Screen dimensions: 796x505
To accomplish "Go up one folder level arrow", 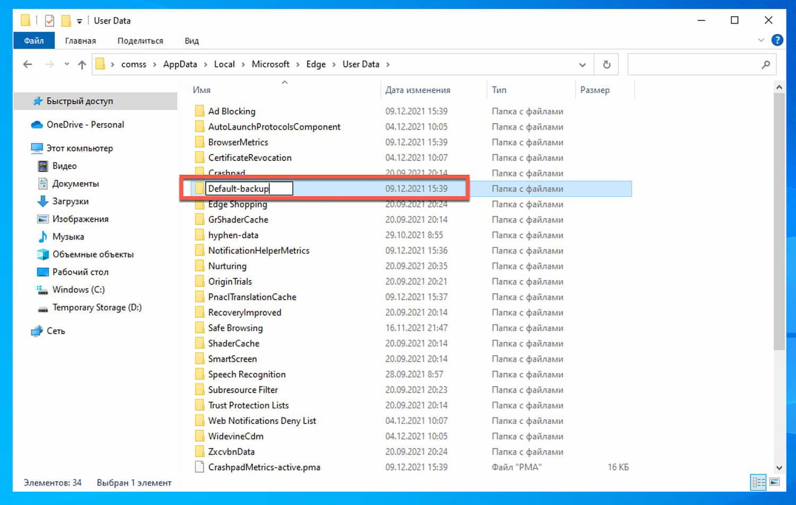I will coord(82,65).
